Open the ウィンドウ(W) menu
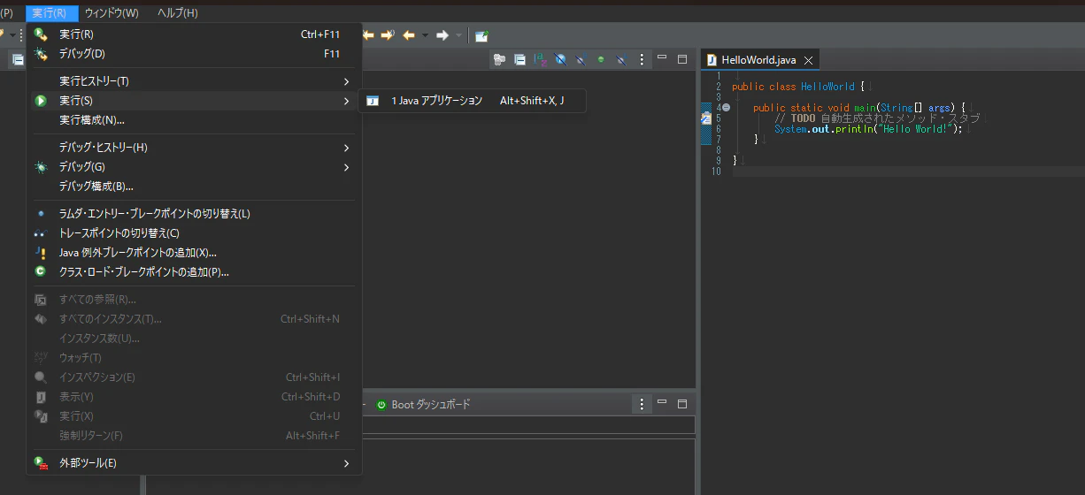 coord(112,13)
